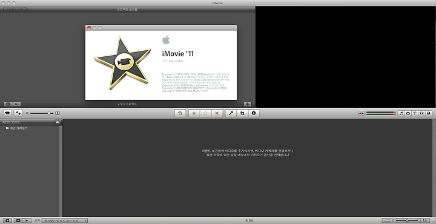Open the Show filter dropdown at bottom

65,220
